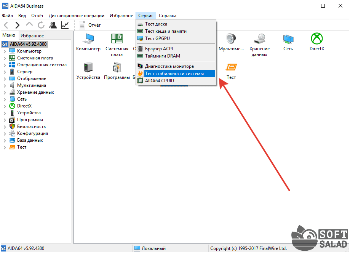
Task: Expand the Сеть tree node
Action: pyautogui.click(x=5, y=99)
